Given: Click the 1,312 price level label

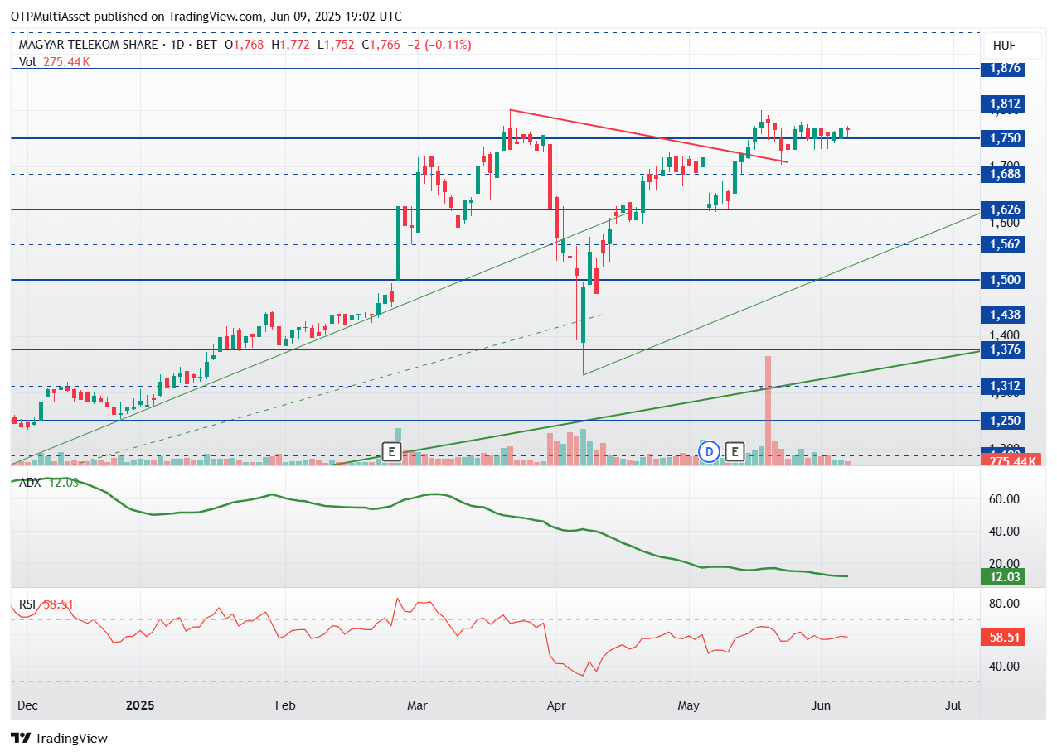Looking at the screenshot, I should tap(1003, 386).
